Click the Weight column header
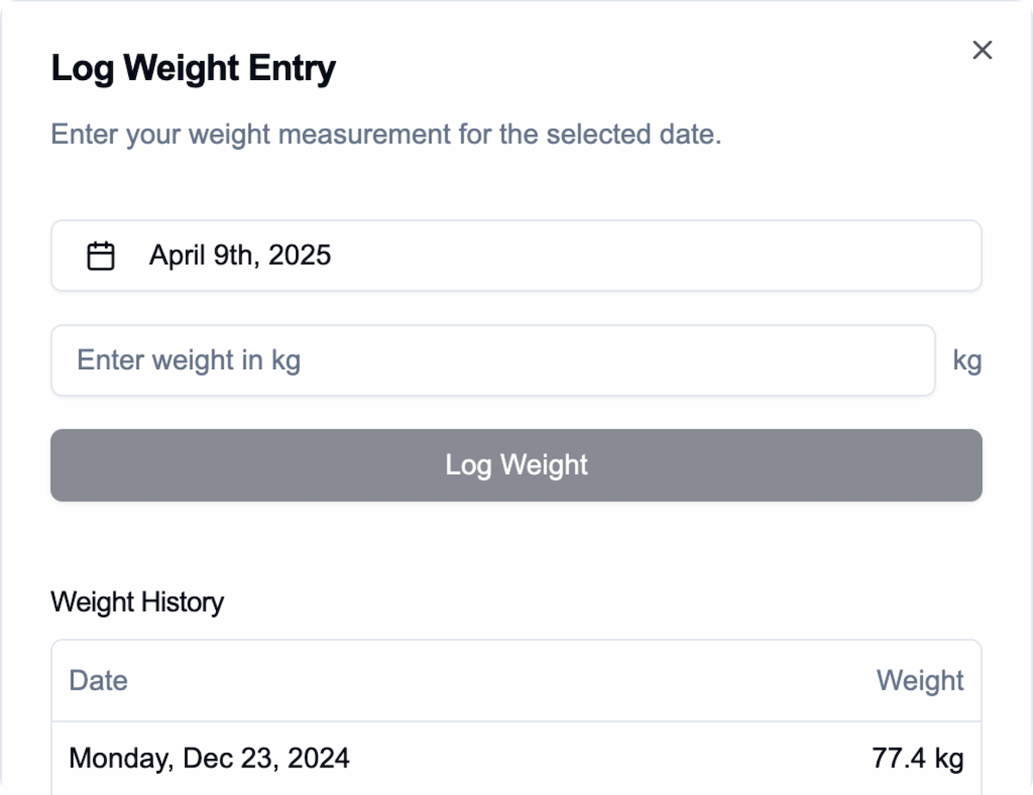The image size is (1033, 795). (x=919, y=681)
